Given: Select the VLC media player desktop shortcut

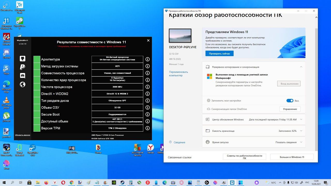Looking at the screenshot, I should click(x=6, y=103).
